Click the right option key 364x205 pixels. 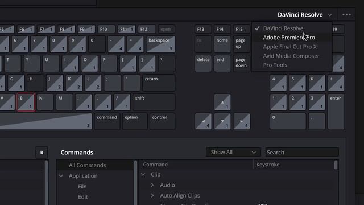(x=135, y=121)
